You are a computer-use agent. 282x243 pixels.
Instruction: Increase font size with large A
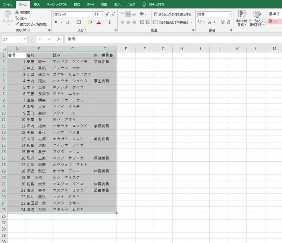pyautogui.click(x=108, y=14)
